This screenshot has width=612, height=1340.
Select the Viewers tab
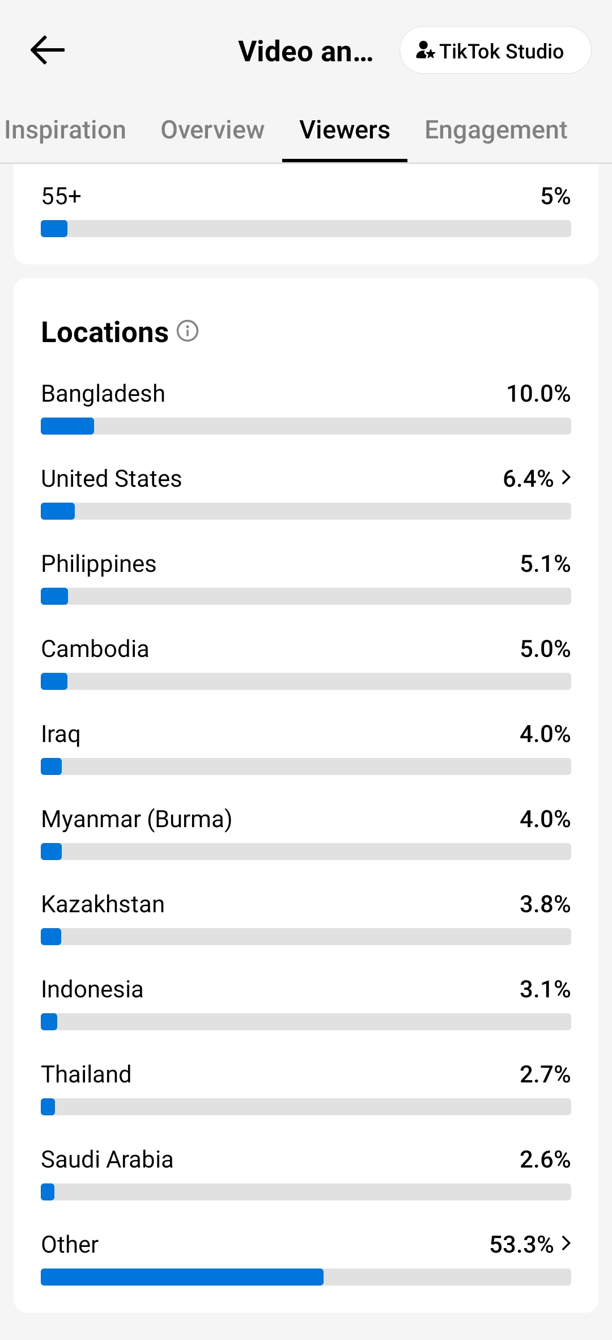(x=345, y=130)
